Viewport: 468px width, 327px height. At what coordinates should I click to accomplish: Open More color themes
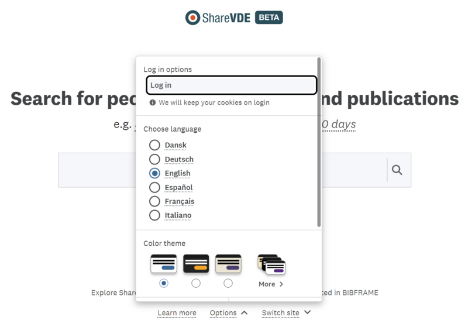click(x=271, y=284)
